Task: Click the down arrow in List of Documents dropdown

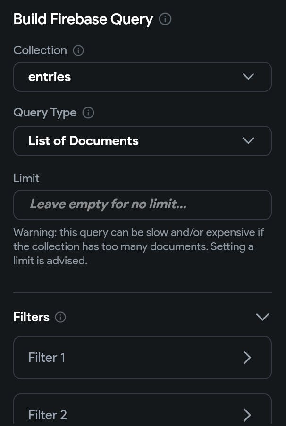Action: (248, 141)
